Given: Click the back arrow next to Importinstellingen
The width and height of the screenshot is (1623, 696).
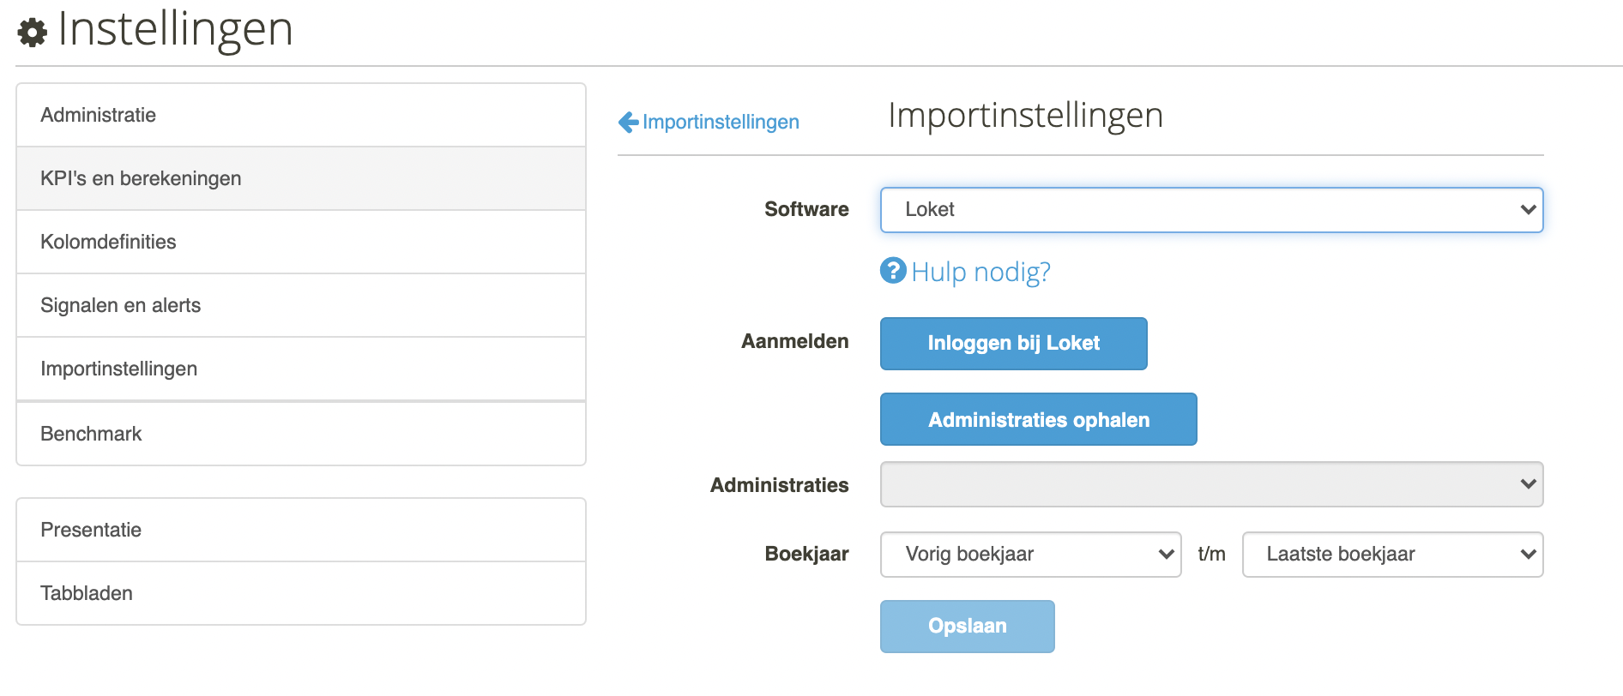Looking at the screenshot, I should [629, 123].
